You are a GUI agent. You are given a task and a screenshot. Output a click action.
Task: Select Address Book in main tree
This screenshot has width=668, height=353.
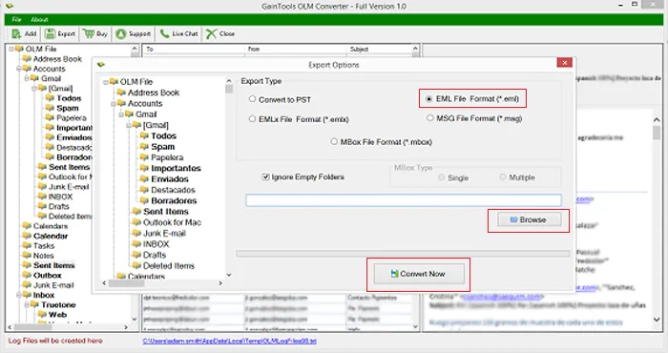(x=57, y=59)
